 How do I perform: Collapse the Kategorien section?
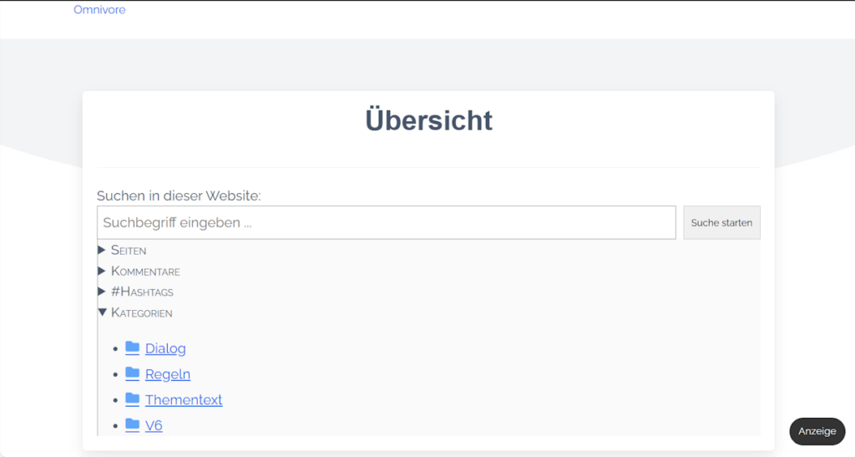[141, 312]
